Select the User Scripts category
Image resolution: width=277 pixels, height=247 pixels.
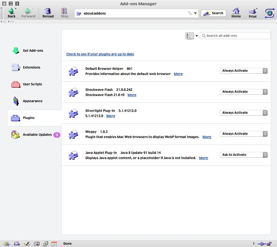tap(32, 84)
